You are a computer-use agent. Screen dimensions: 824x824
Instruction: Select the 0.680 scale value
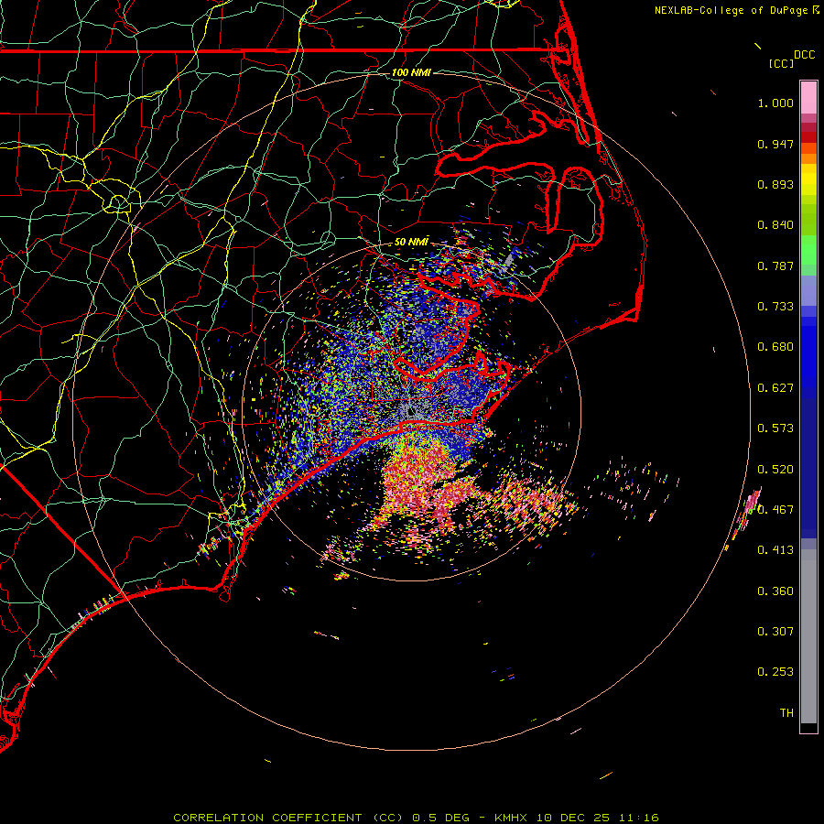(x=775, y=347)
